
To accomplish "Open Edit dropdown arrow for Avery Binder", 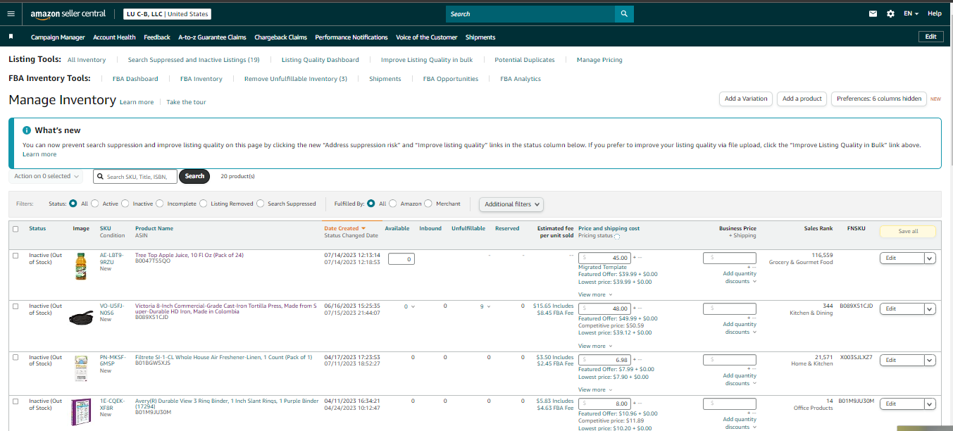I will [930, 404].
